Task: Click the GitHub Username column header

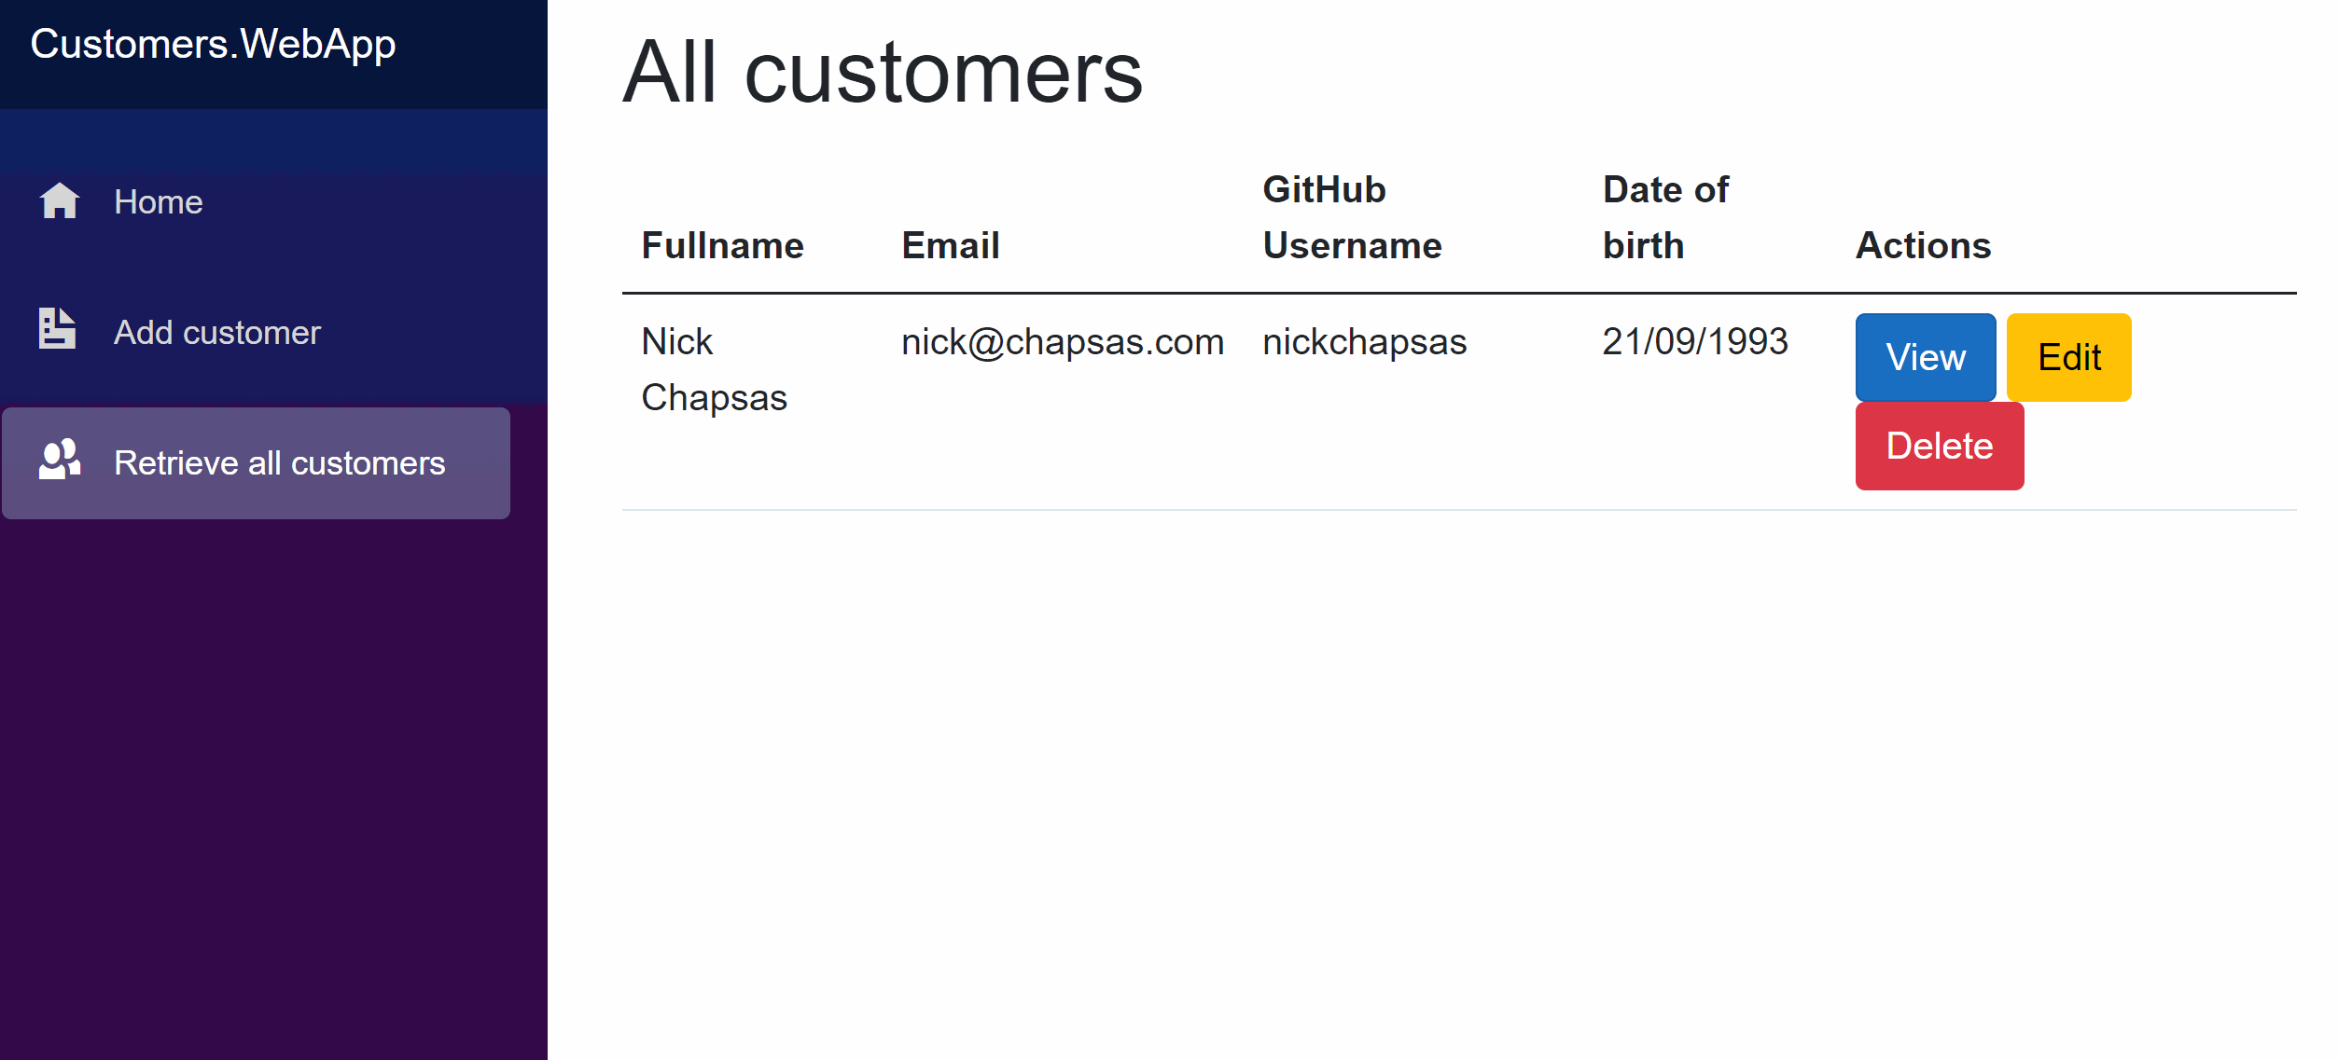Action: pyautogui.click(x=1351, y=218)
